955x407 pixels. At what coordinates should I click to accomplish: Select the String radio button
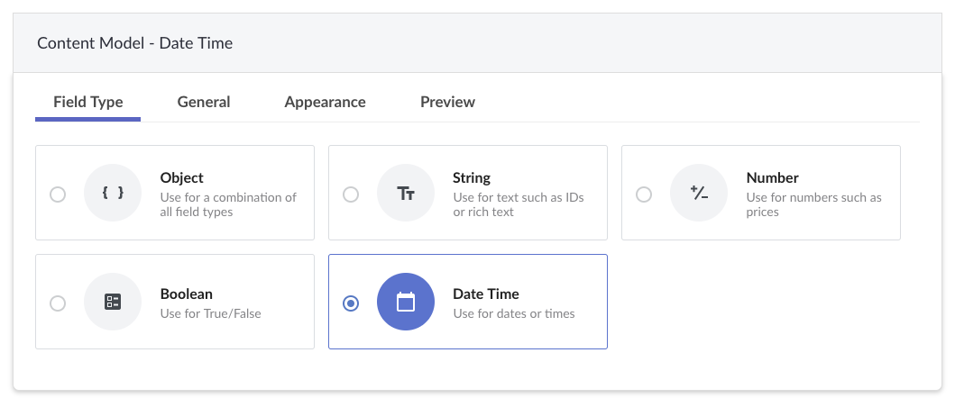351,194
